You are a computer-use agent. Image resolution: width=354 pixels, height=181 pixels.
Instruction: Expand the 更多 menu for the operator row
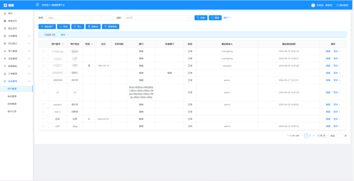pyautogui.click(x=337, y=105)
